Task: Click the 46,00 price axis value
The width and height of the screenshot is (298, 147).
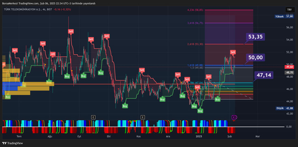Action: coord(290,89)
